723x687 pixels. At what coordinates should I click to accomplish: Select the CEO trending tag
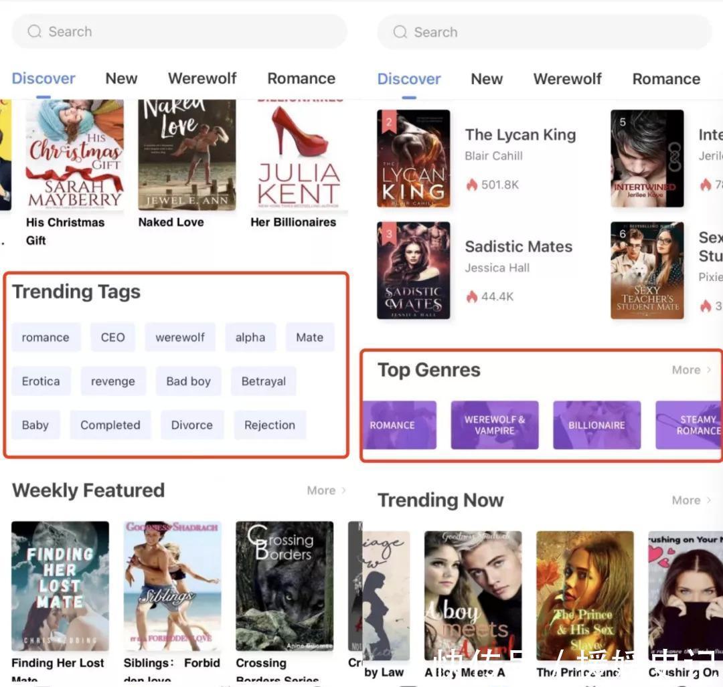tap(113, 337)
